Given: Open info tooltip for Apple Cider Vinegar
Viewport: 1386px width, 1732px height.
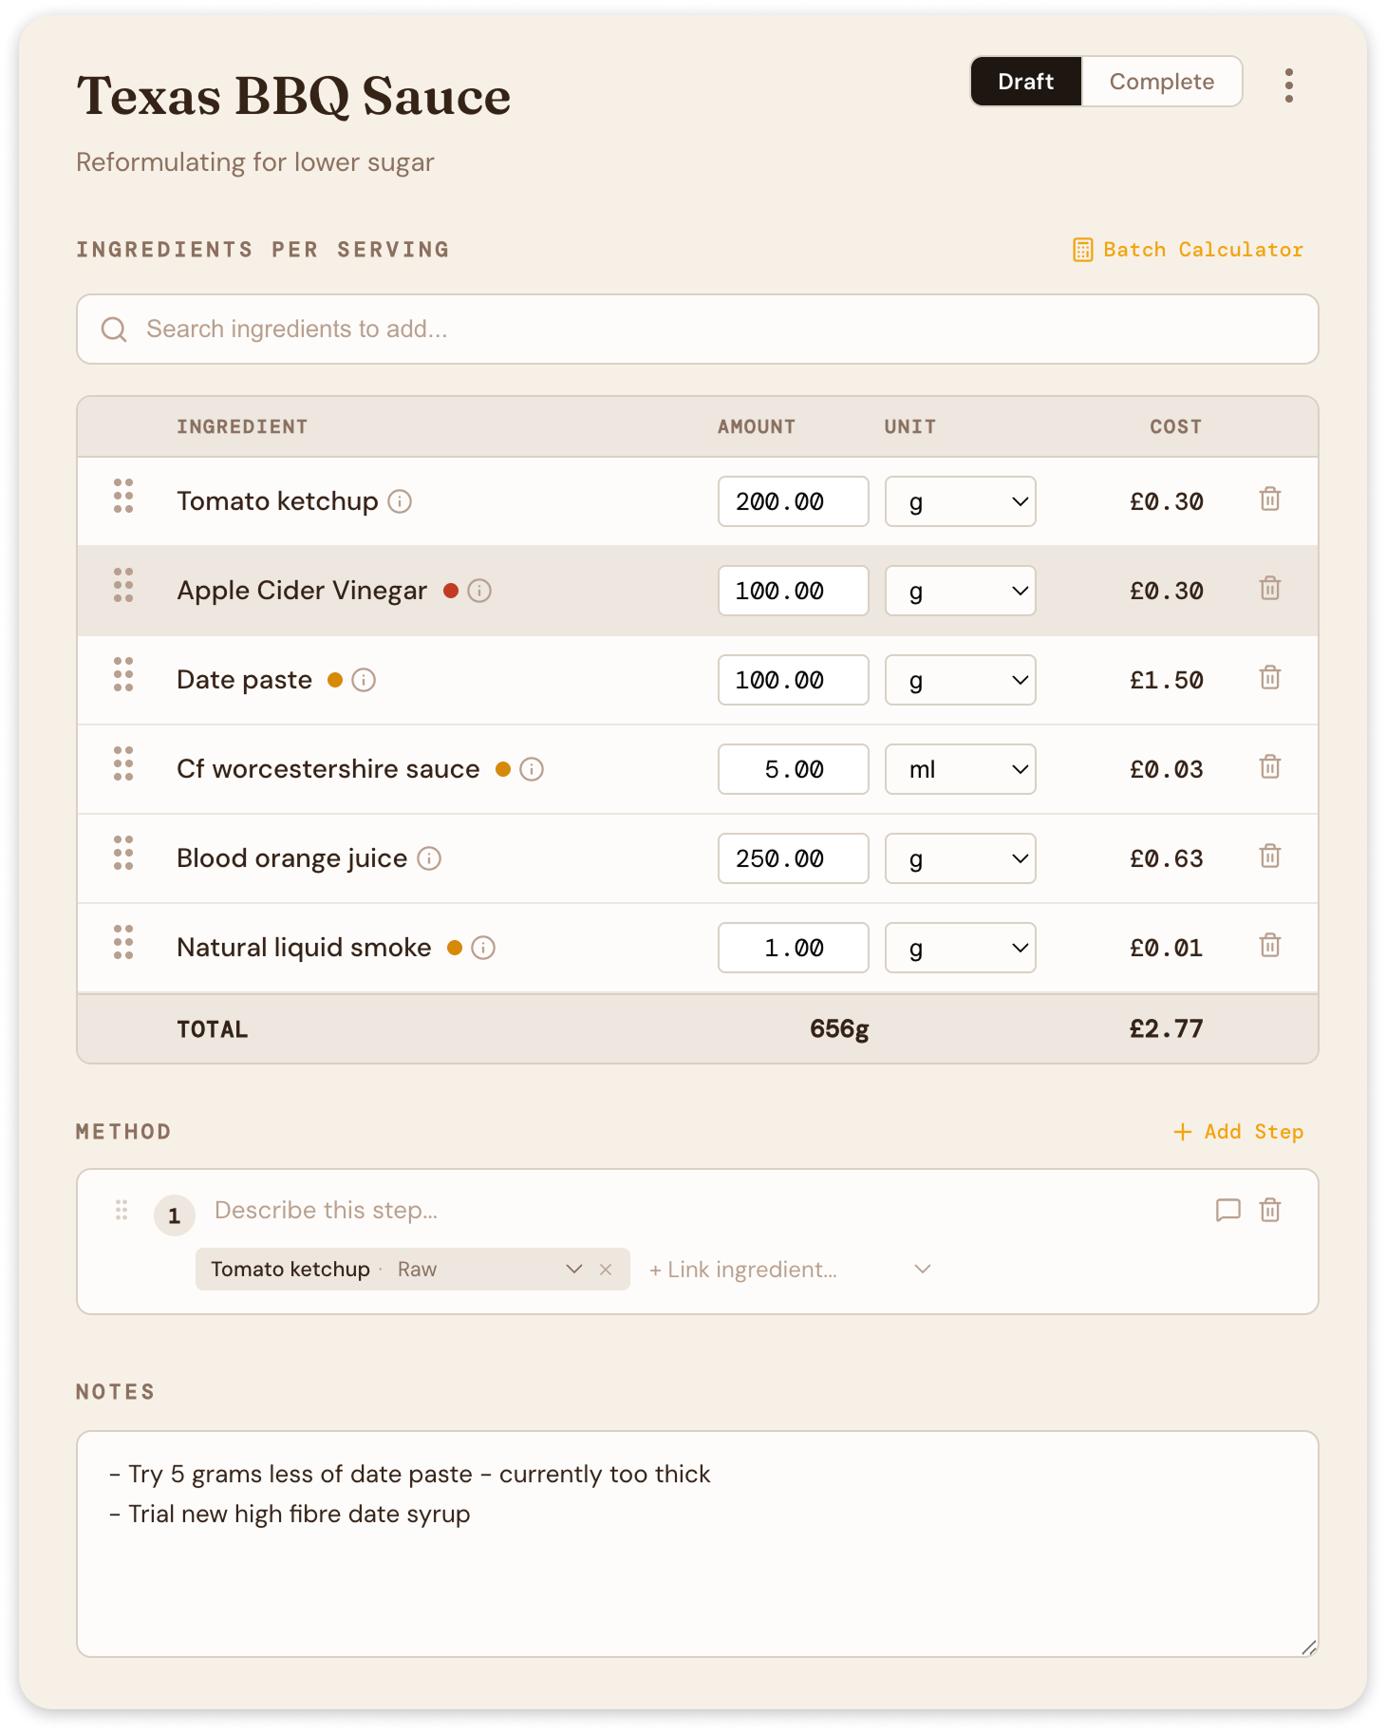Looking at the screenshot, I should click(479, 591).
